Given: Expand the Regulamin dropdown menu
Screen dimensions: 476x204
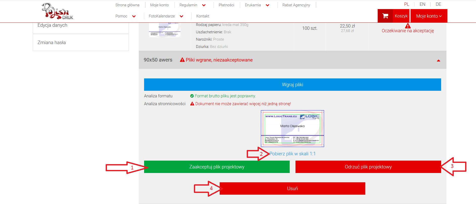Looking at the screenshot, I should 204,5.
